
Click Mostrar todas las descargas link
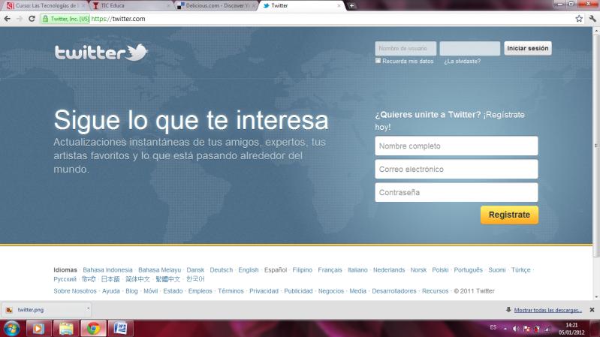(548, 310)
